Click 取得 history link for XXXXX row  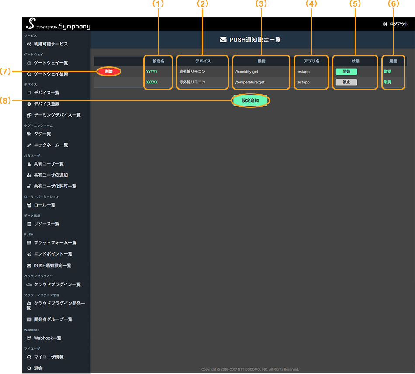[x=387, y=82]
